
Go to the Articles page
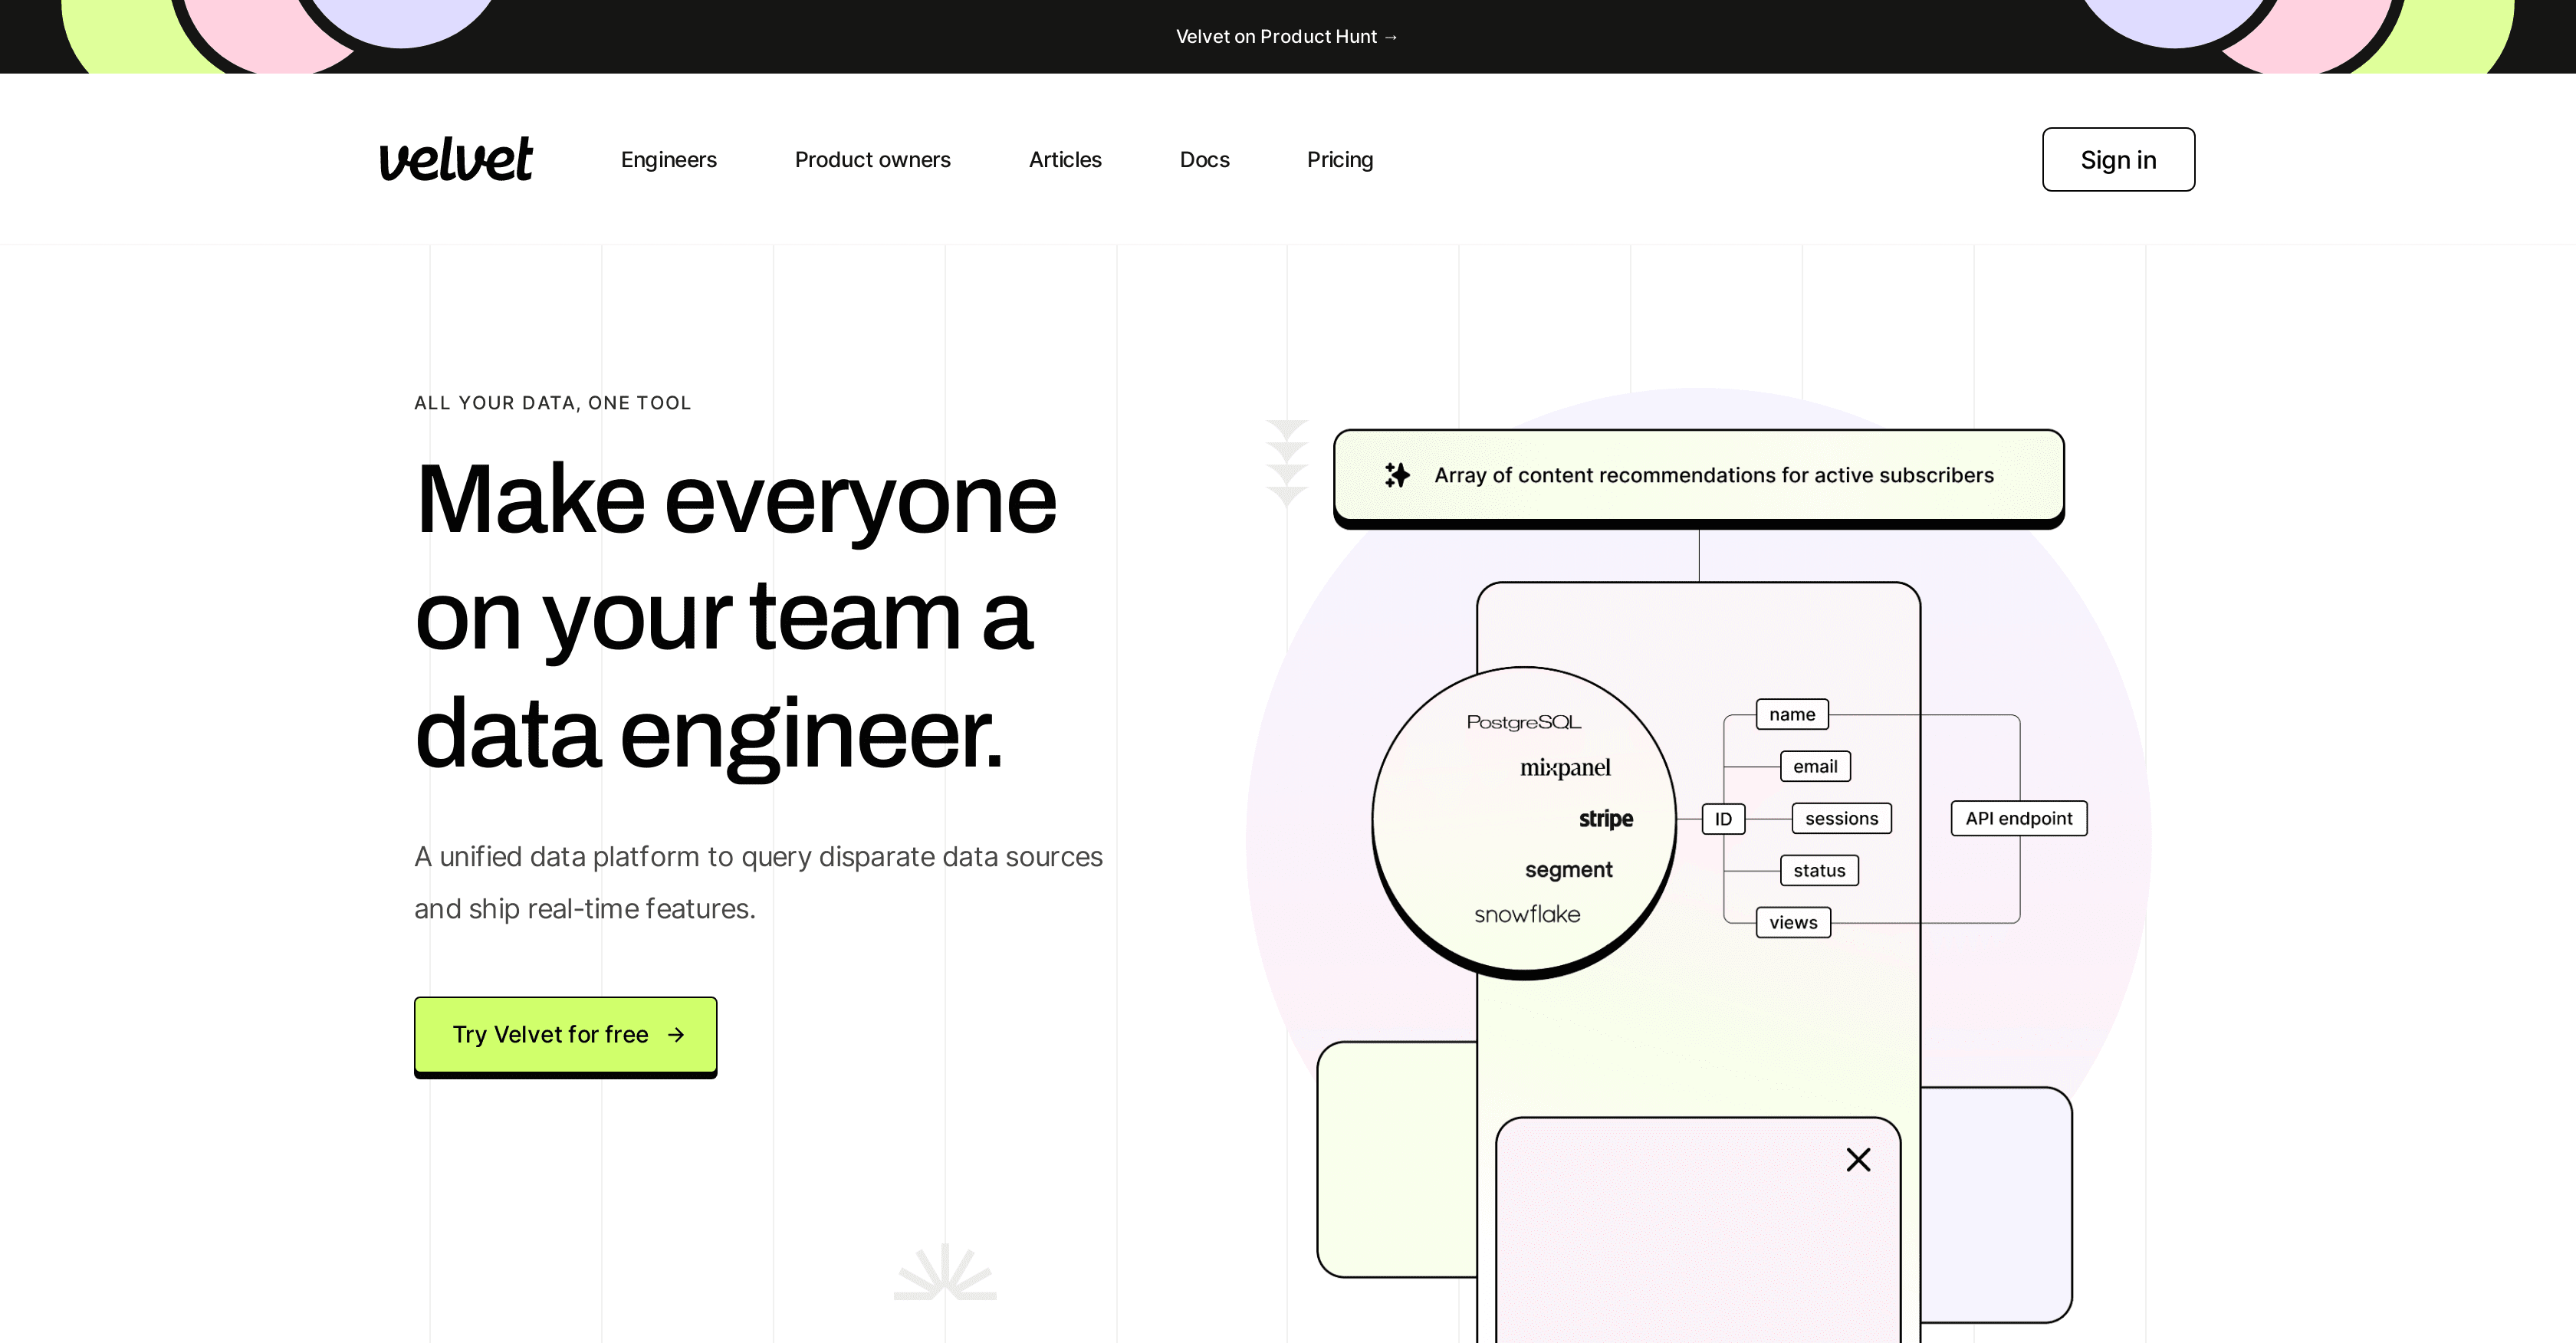tap(1065, 160)
